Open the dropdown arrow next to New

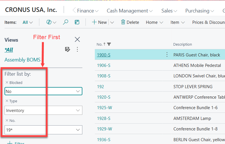tap(112, 22)
